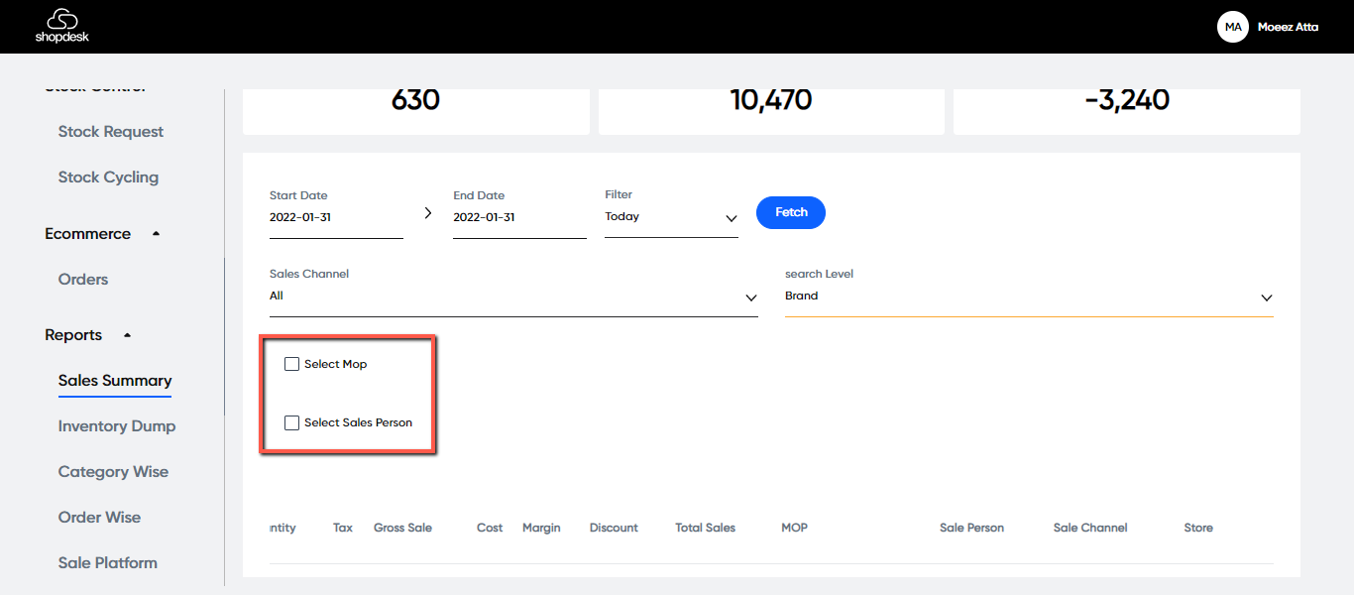Collapse the Ecommerce section caret
1354x595 pixels.
[x=156, y=234]
